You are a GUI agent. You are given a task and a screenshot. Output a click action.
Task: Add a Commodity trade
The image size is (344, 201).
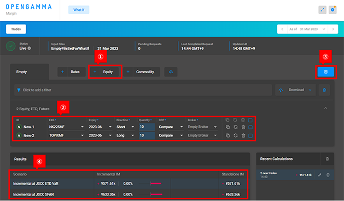coord(142,72)
